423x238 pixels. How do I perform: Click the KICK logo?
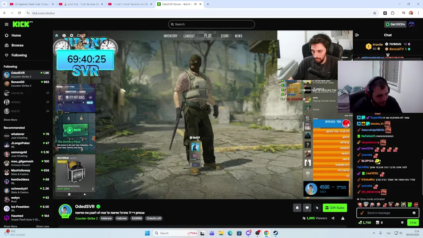coord(22,24)
